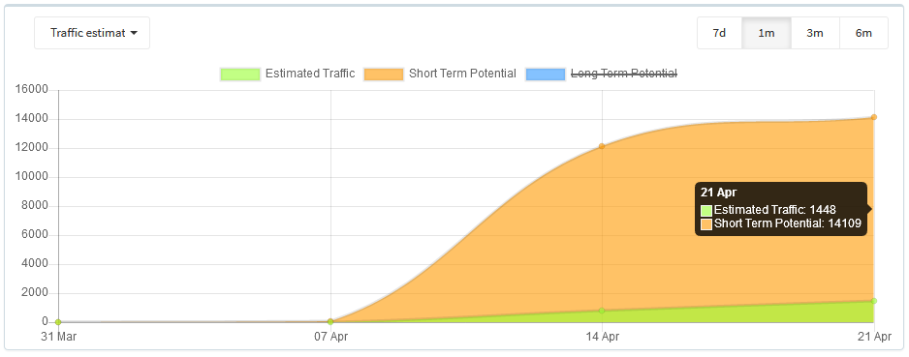Screen dimensions: 909x357
Task: Click the green data point at 31 Mar
Action: tap(58, 322)
